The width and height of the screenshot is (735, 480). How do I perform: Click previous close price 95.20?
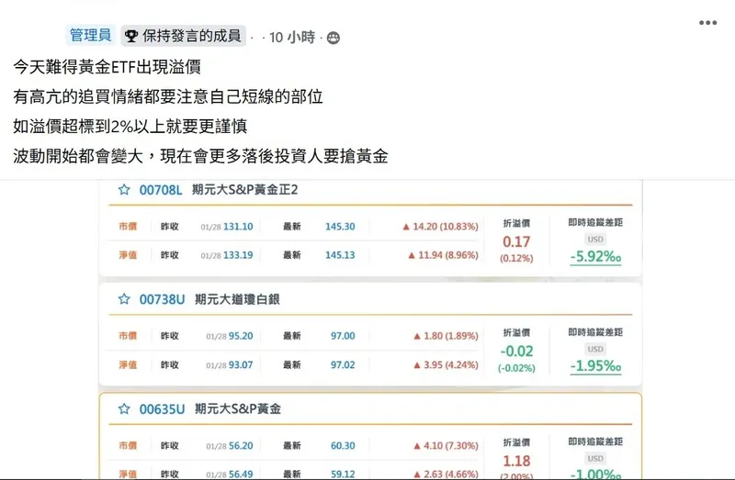click(241, 336)
